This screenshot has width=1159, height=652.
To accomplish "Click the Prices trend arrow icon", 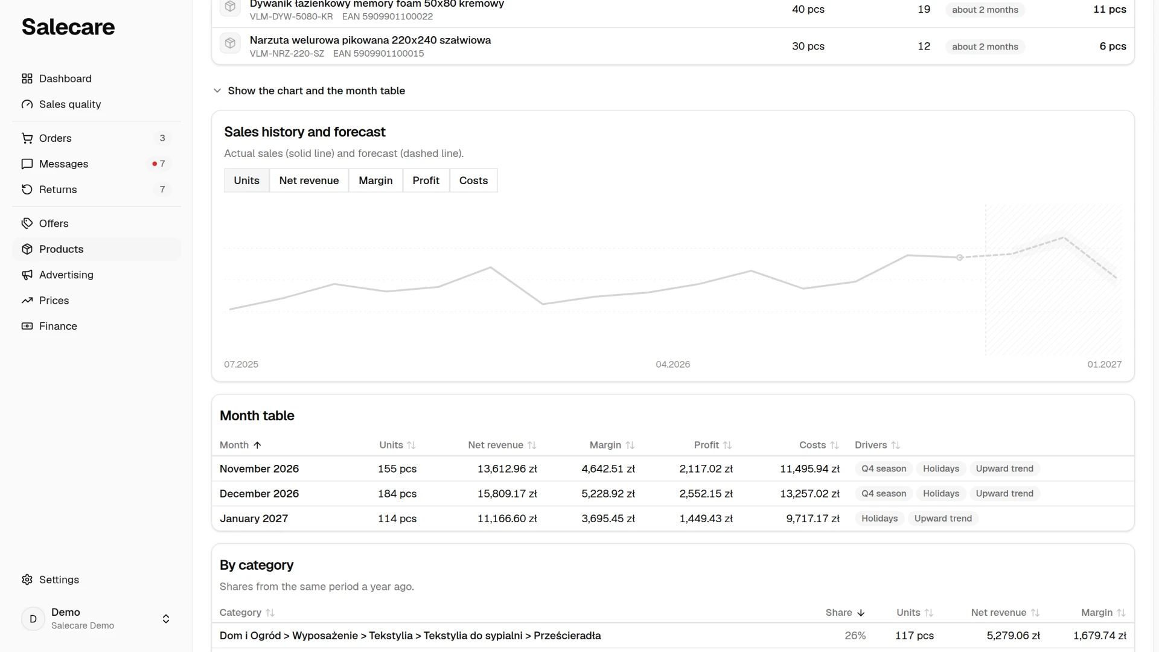I will tap(27, 301).
